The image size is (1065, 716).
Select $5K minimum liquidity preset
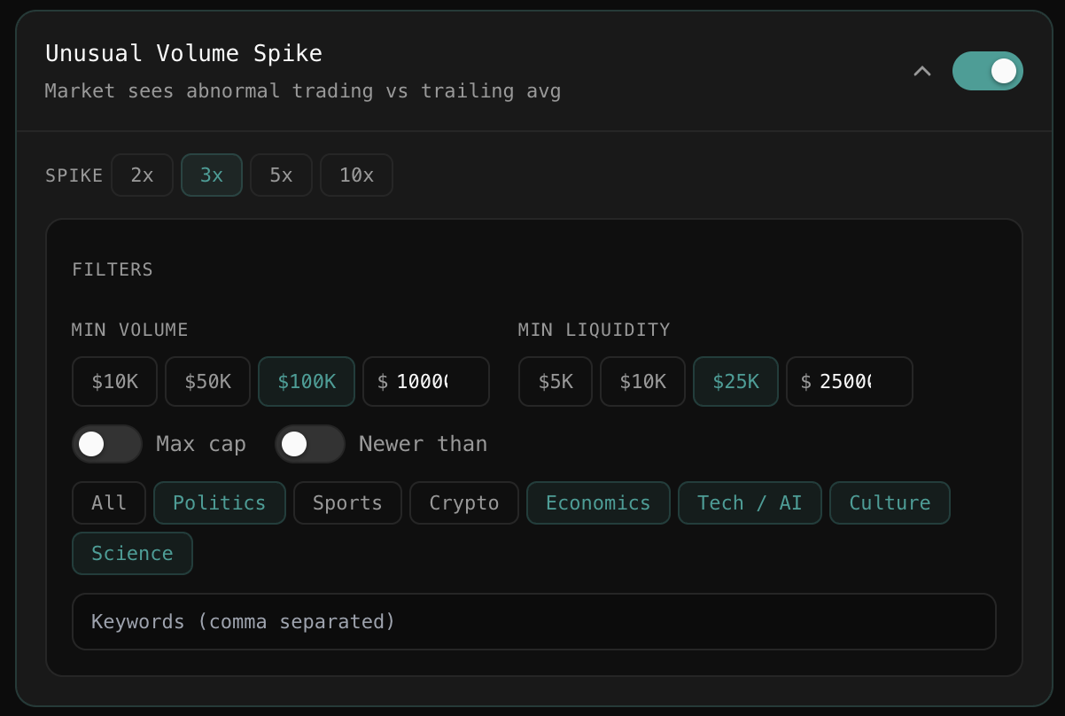(x=556, y=382)
